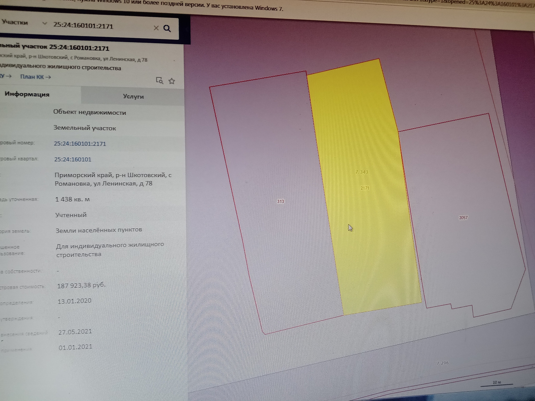Add parcel to favorites star icon
The height and width of the screenshot is (401, 535).
tap(172, 81)
